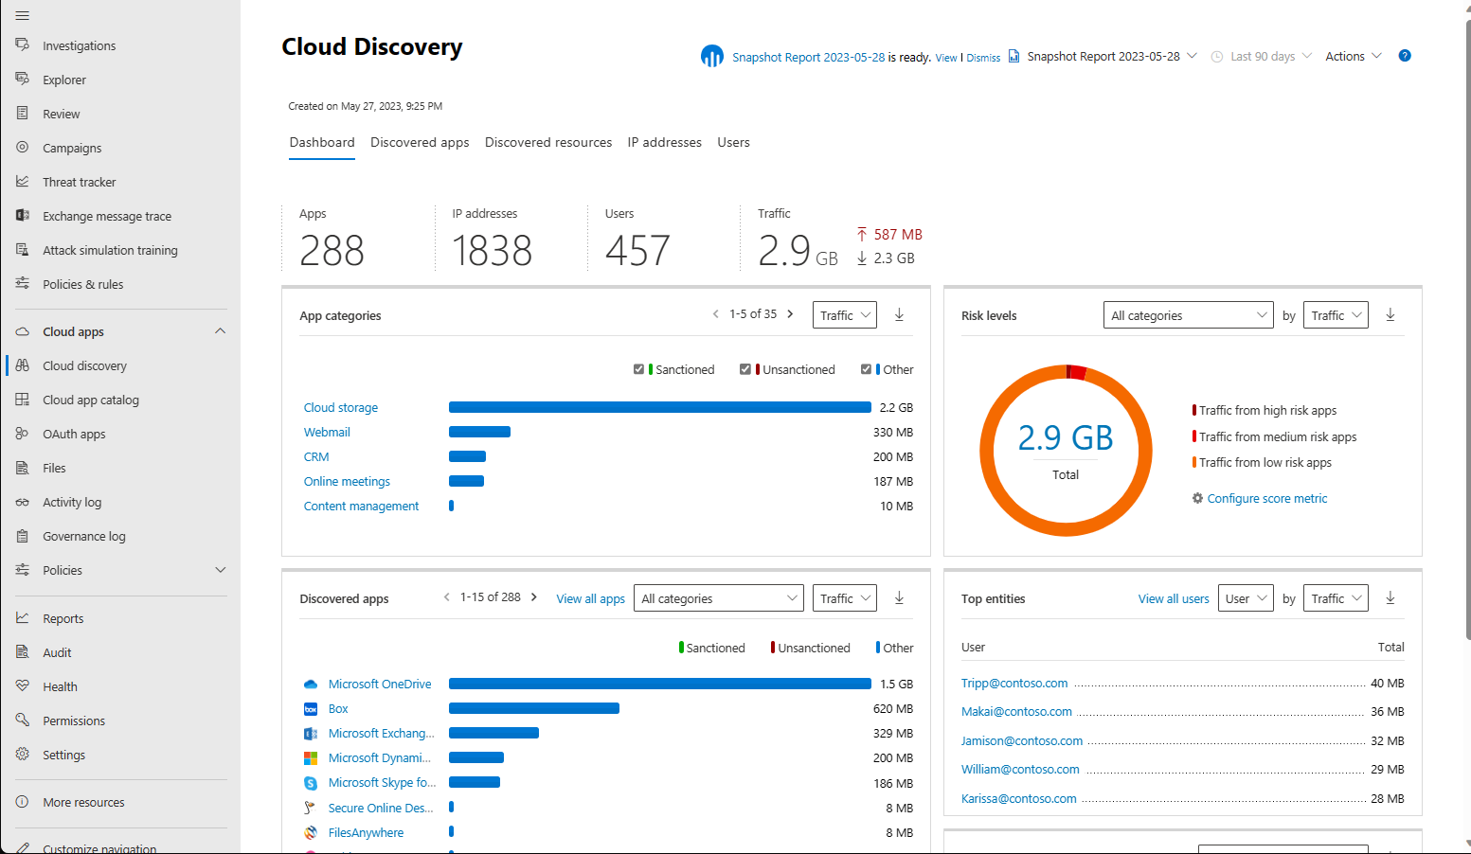Click the Microsoft OneDrive cloud icon
The image size is (1471, 854).
[x=311, y=684]
